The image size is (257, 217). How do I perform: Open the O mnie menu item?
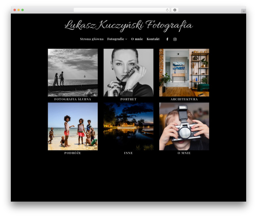click(x=137, y=39)
